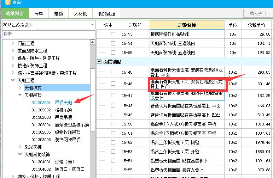The width and height of the screenshot is (273, 178).
Task: Click the 定额号 column header
Action: point(135,25)
